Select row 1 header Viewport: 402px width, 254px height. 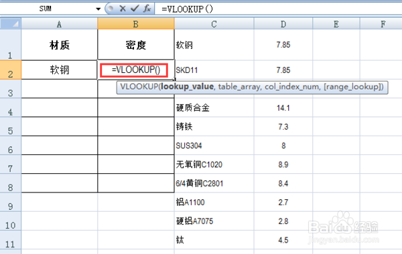click(11, 45)
